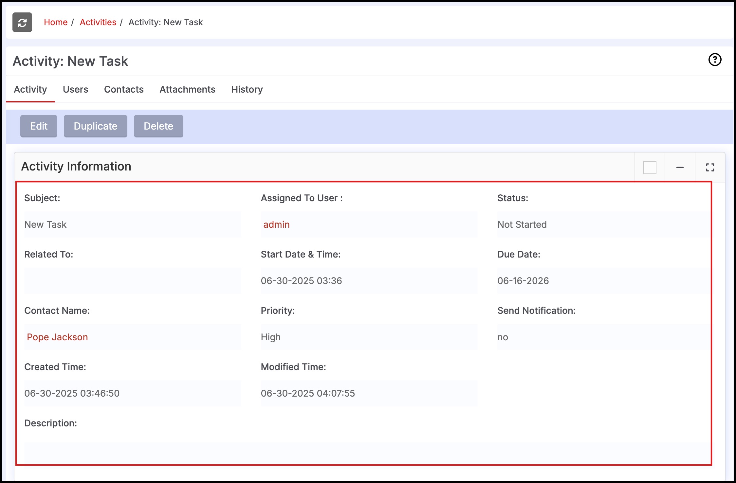Click the Status: label
The image size is (736, 483).
coord(513,198)
